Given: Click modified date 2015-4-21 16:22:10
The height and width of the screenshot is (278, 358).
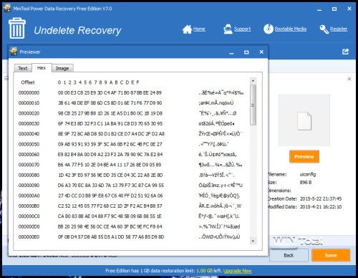Looking at the screenshot, I should (321, 207).
